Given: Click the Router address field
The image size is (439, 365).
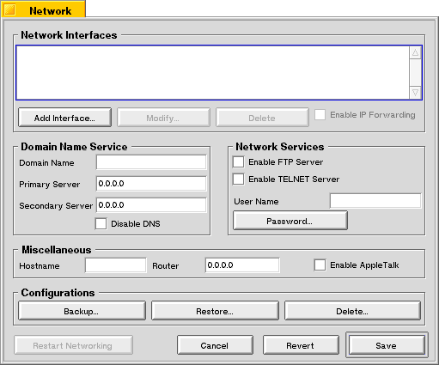Looking at the screenshot, I should click(x=242, y=265).
